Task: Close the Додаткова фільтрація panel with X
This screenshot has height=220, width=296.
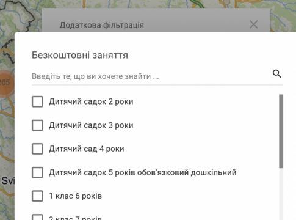Action: pos(254,24)
